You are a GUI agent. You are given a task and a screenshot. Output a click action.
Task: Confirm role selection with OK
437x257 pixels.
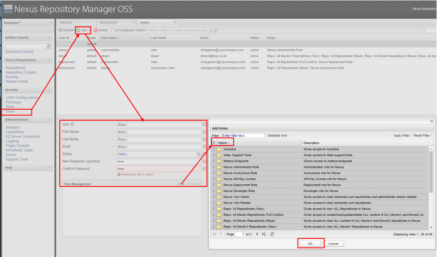(310, 244)
